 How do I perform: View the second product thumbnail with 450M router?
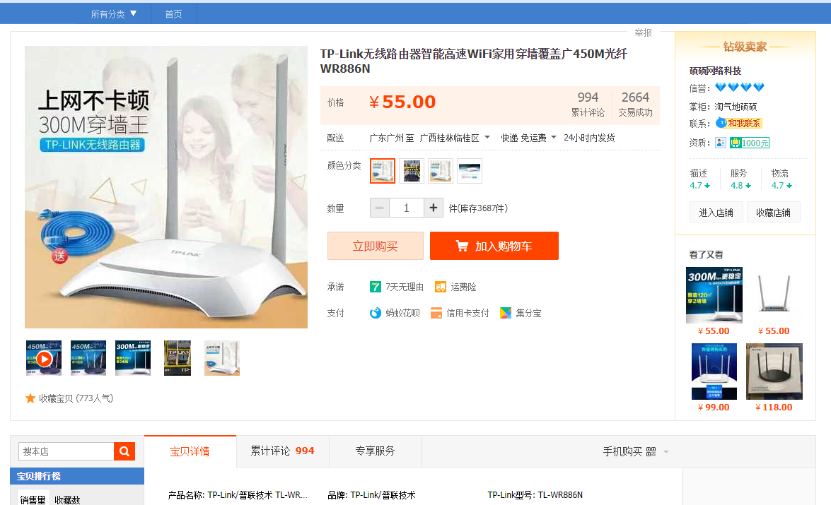(88, 358)
